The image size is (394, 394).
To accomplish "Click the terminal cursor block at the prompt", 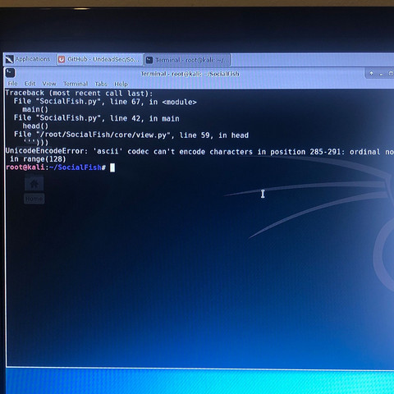I will [112, 167].
